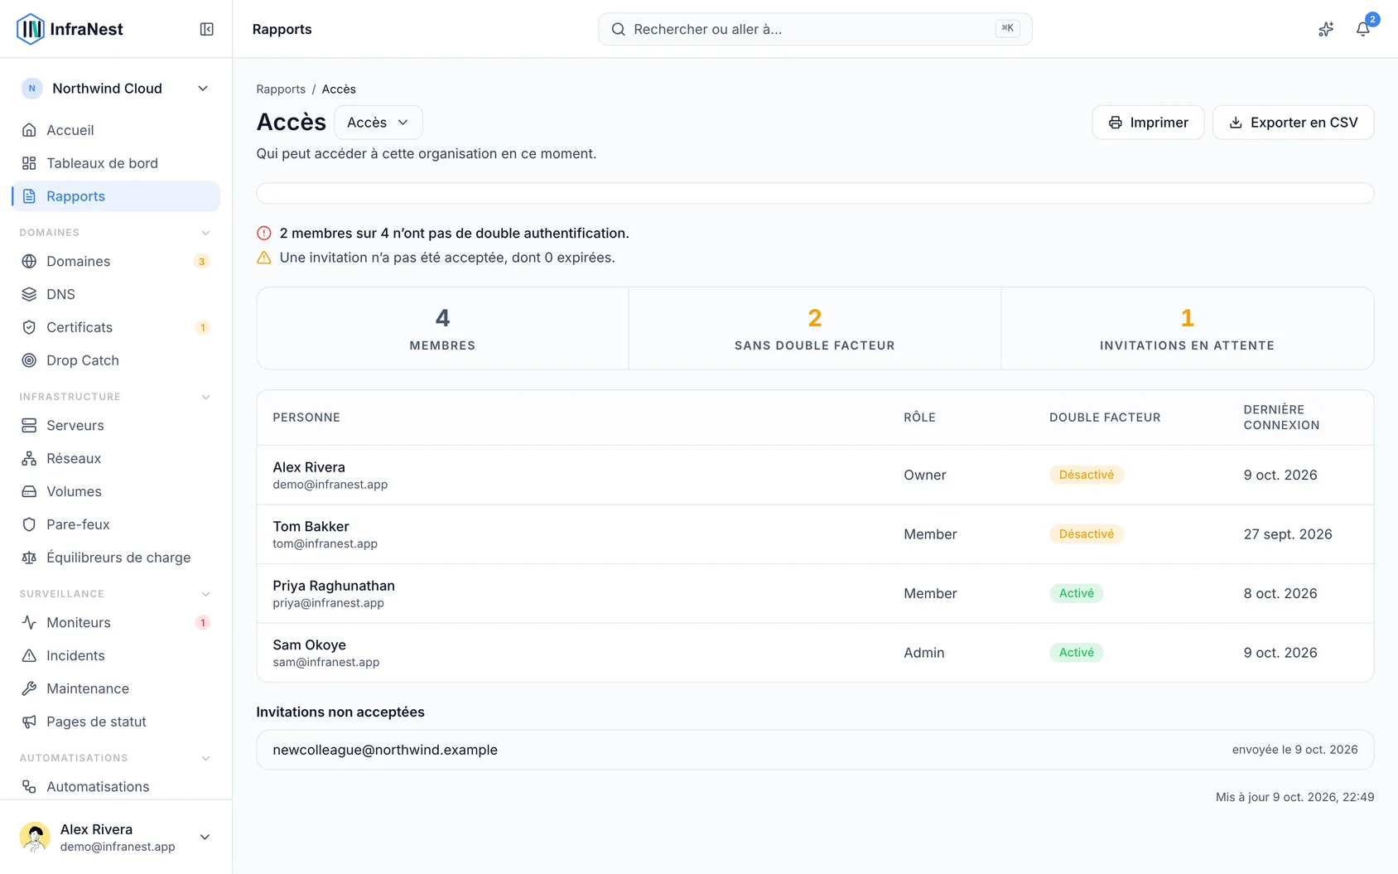Select the newcolleague@northwind.example invitation
This screenshot has width=1398, height=874.
(815, 750)
